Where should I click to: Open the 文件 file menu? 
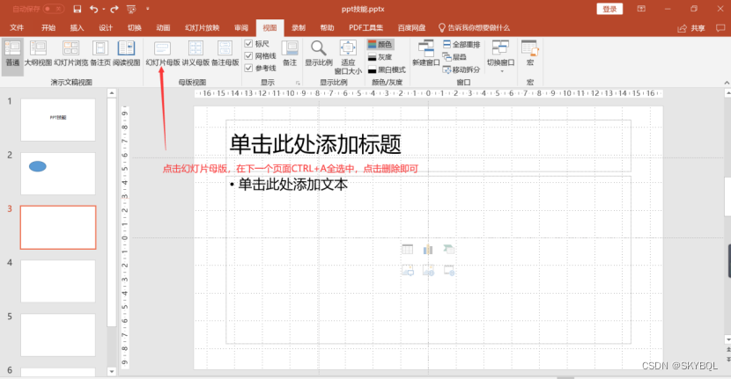tap(17, 28)
